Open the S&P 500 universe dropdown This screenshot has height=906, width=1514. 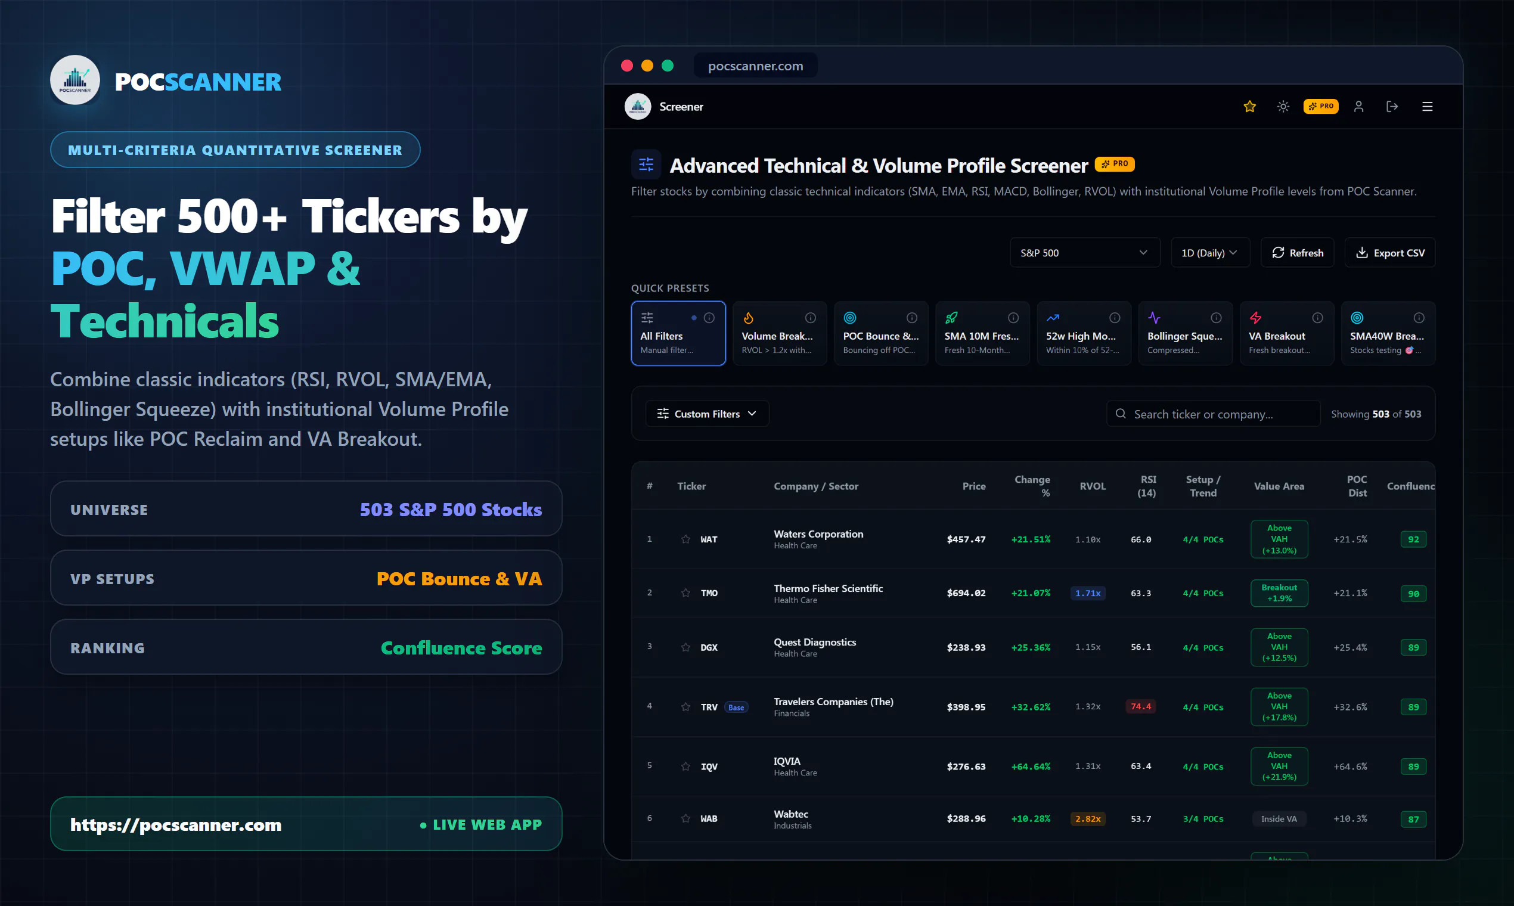pyautogui.click(x=1085, y=253)
